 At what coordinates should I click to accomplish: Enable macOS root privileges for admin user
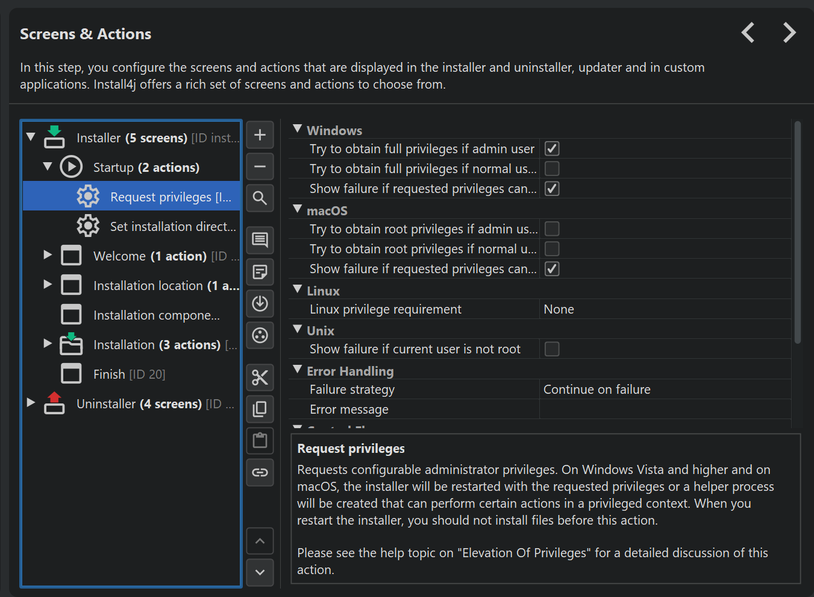click(551, 229)
